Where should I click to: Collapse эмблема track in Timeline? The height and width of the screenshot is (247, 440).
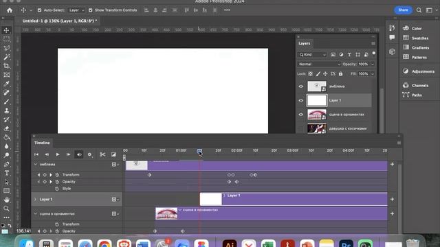click(x=35, y=165)
